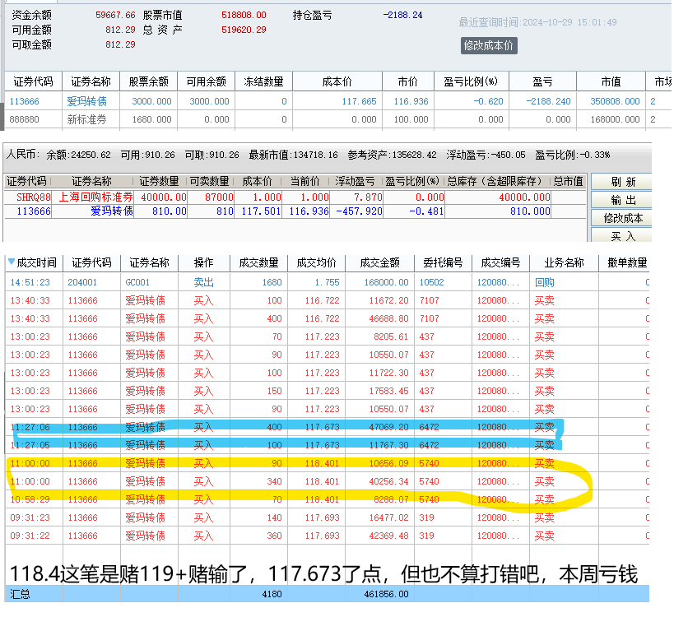Click the 修改成本价 button
This screenshot has height=617, width=674.
click(489, 46)
